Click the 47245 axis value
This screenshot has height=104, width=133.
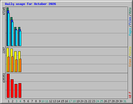click(x=4, y=11)
